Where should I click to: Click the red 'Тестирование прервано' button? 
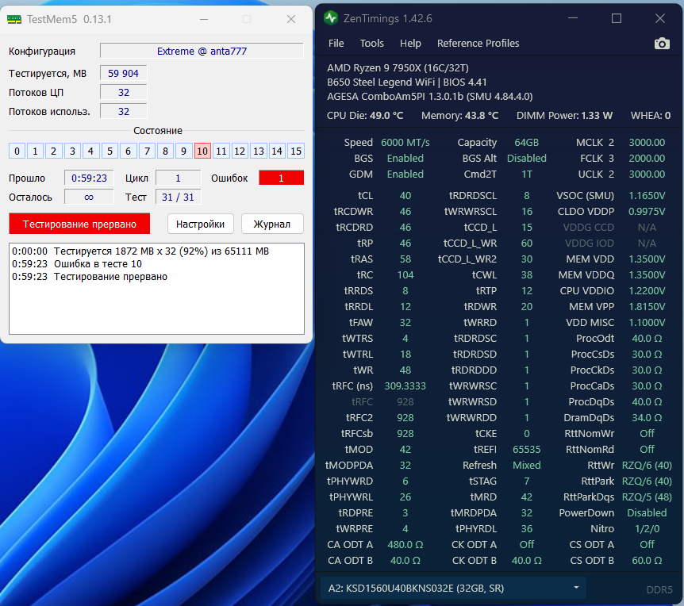pos(79,224)
